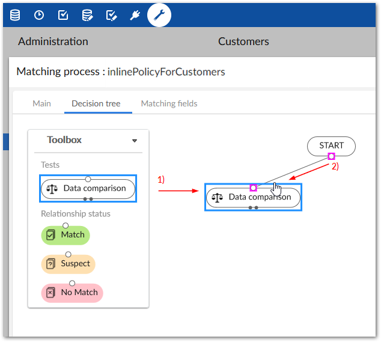The width and height of the screenshot is (381, 342).
Task: Open the clock history icon
Action: pyautogui.click(x=39, y=15)
